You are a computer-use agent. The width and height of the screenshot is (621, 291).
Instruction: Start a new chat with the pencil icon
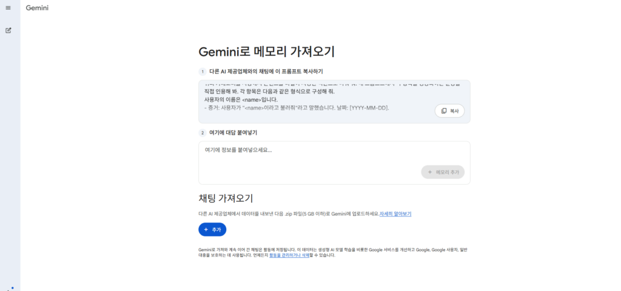pos(8,30)
